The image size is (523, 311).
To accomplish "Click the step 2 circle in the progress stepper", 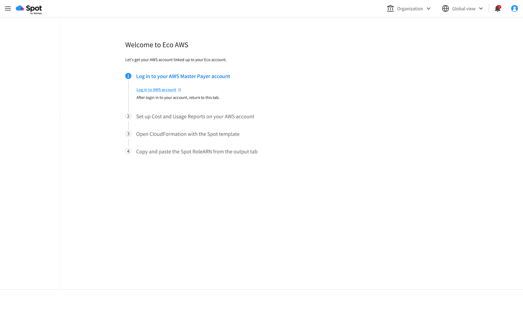I will tap(128, 116).
